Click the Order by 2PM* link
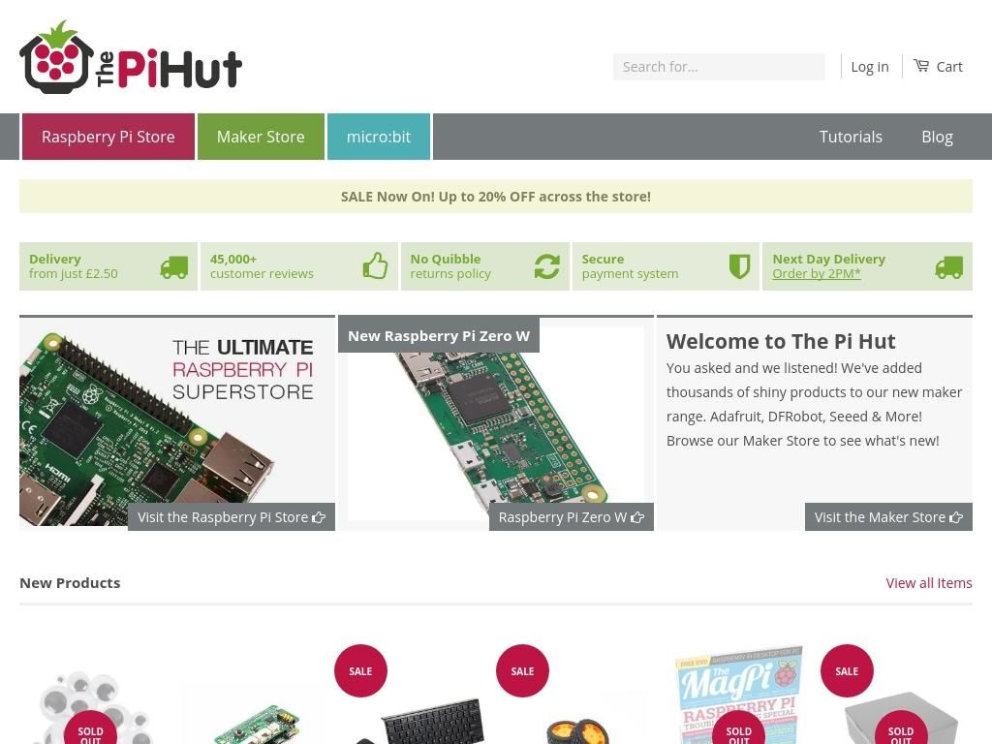The width and height of the screenshot is (992, 744). click(x=816, y=274)
